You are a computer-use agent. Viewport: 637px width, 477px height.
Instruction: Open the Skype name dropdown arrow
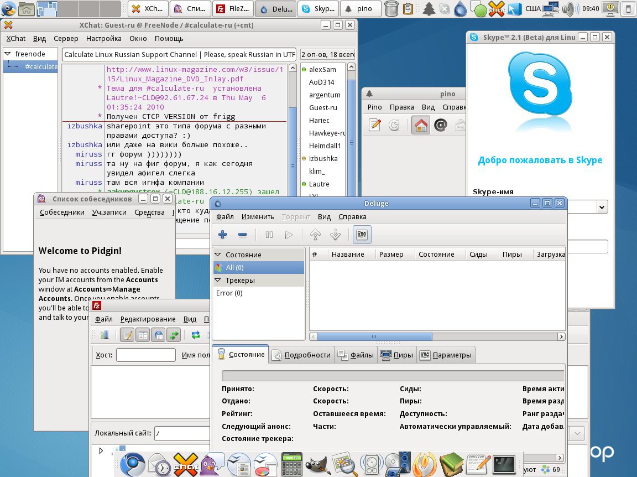[x=602, y=206]
